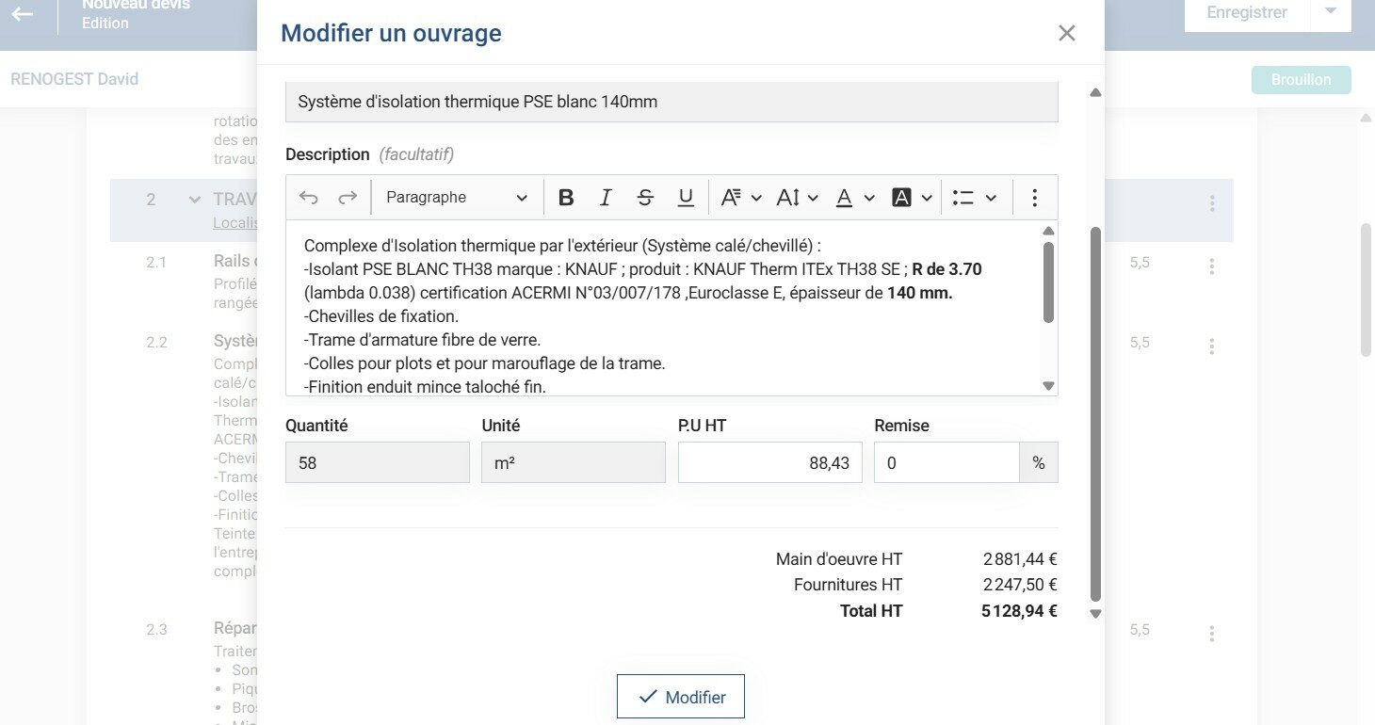Apply italic formatting to description text

(x=606, y=198)
